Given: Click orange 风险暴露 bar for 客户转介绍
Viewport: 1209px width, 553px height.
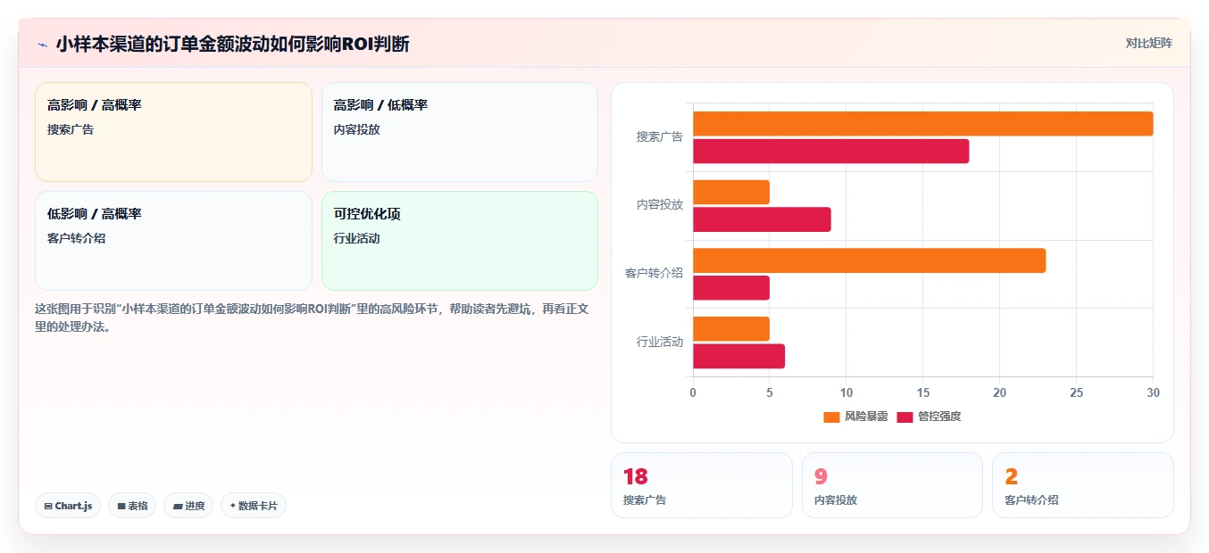Looking at the screenshot, I should click(x=870, y=260).
